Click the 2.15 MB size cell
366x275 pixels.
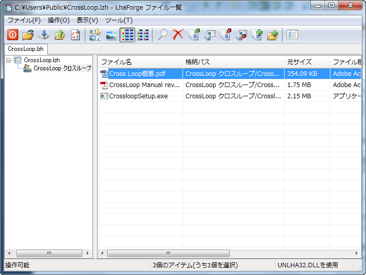(299, 96)
